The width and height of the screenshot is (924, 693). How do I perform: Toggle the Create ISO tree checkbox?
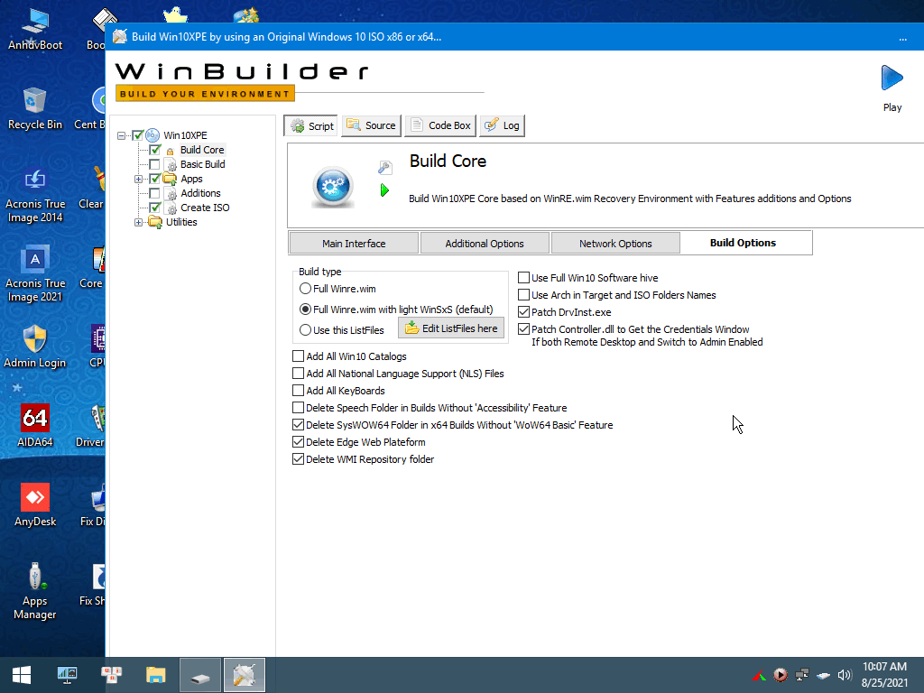(x=154, y=208)
